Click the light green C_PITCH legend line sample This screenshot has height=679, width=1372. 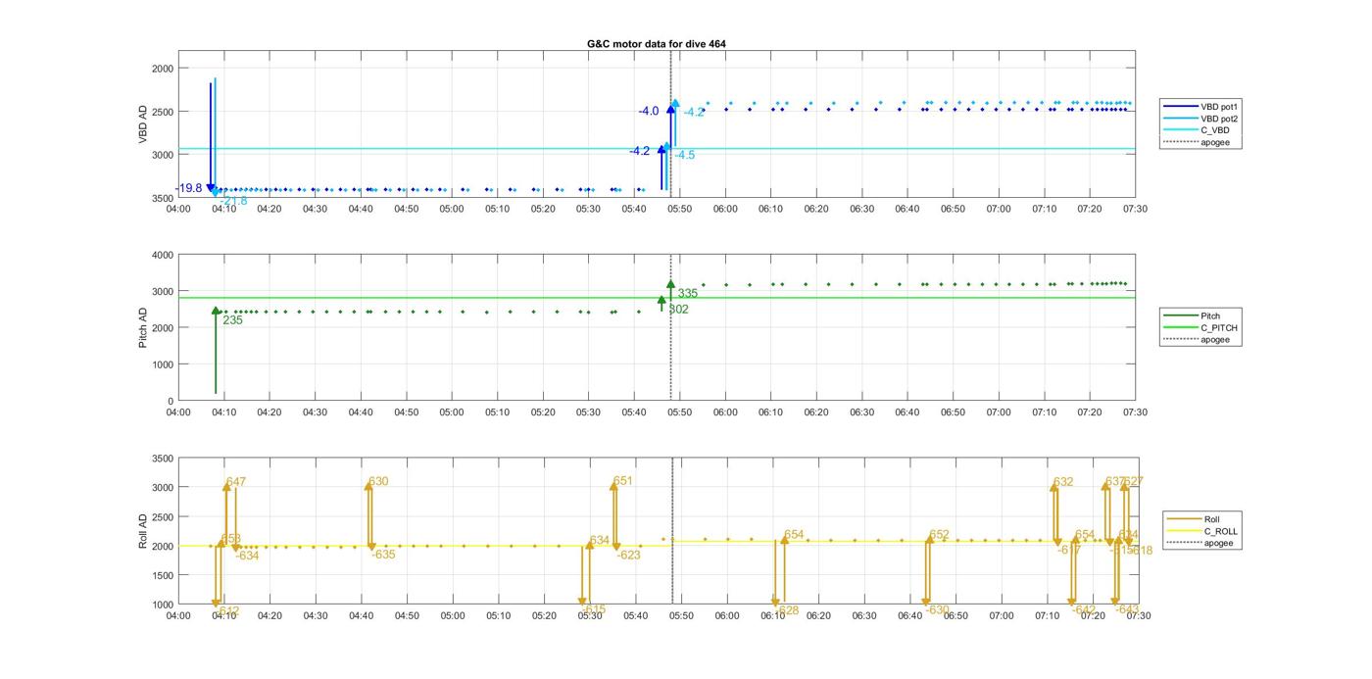click(1181, 328)
